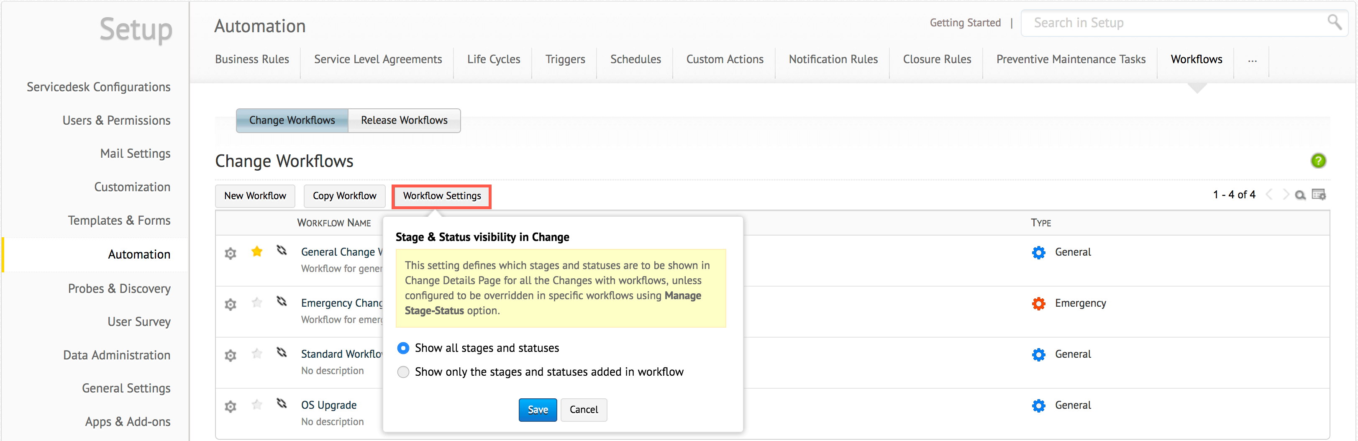Expand the more tabs ellipsis menu
Screen dimensions: 1358x441
1252,60
